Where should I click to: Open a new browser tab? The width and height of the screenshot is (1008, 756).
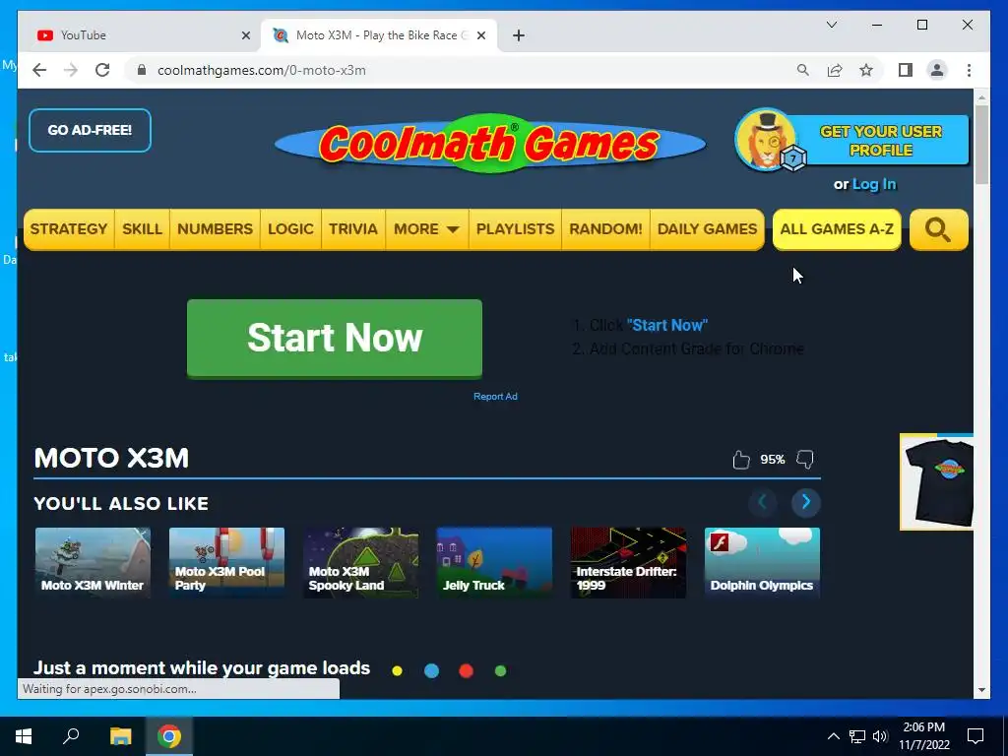click(x=519, y=35)
